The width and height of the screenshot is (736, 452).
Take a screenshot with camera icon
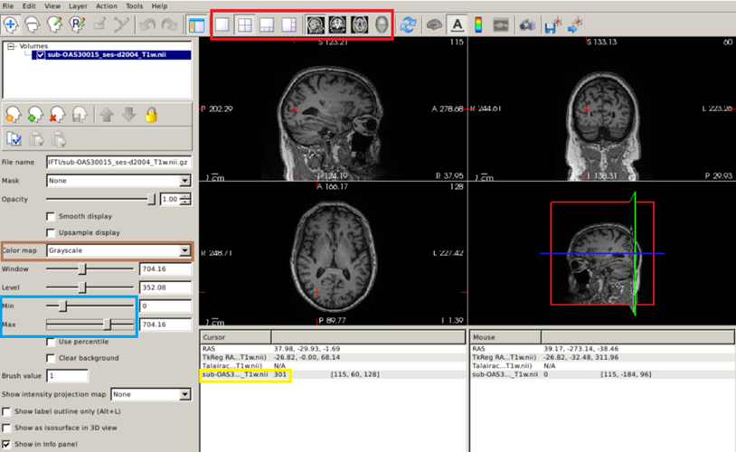pos(527,25)
